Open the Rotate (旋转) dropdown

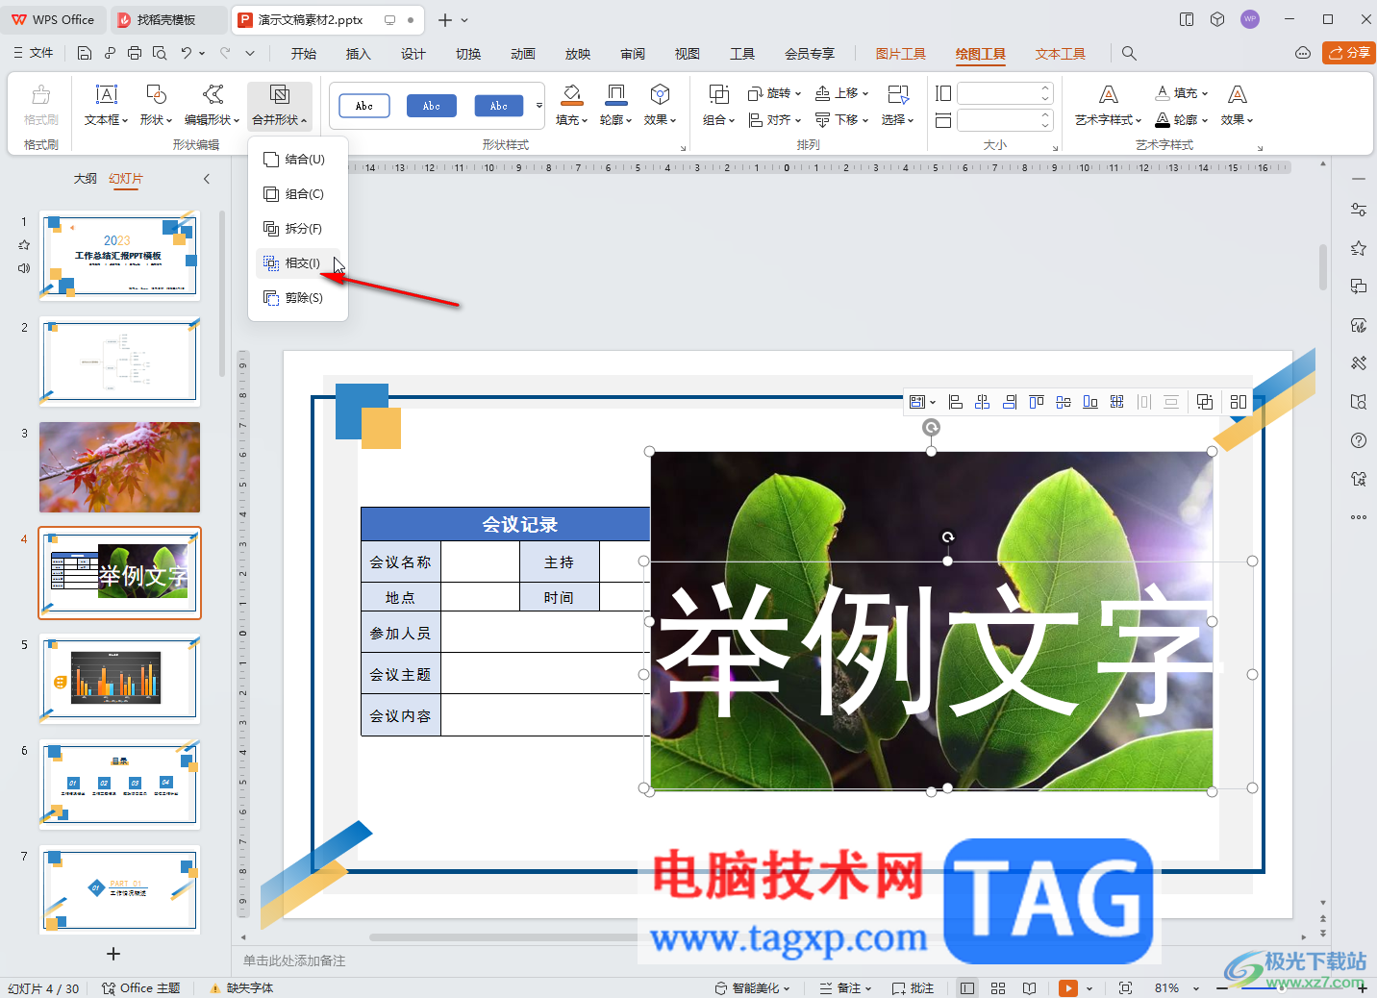pos(775,93)
